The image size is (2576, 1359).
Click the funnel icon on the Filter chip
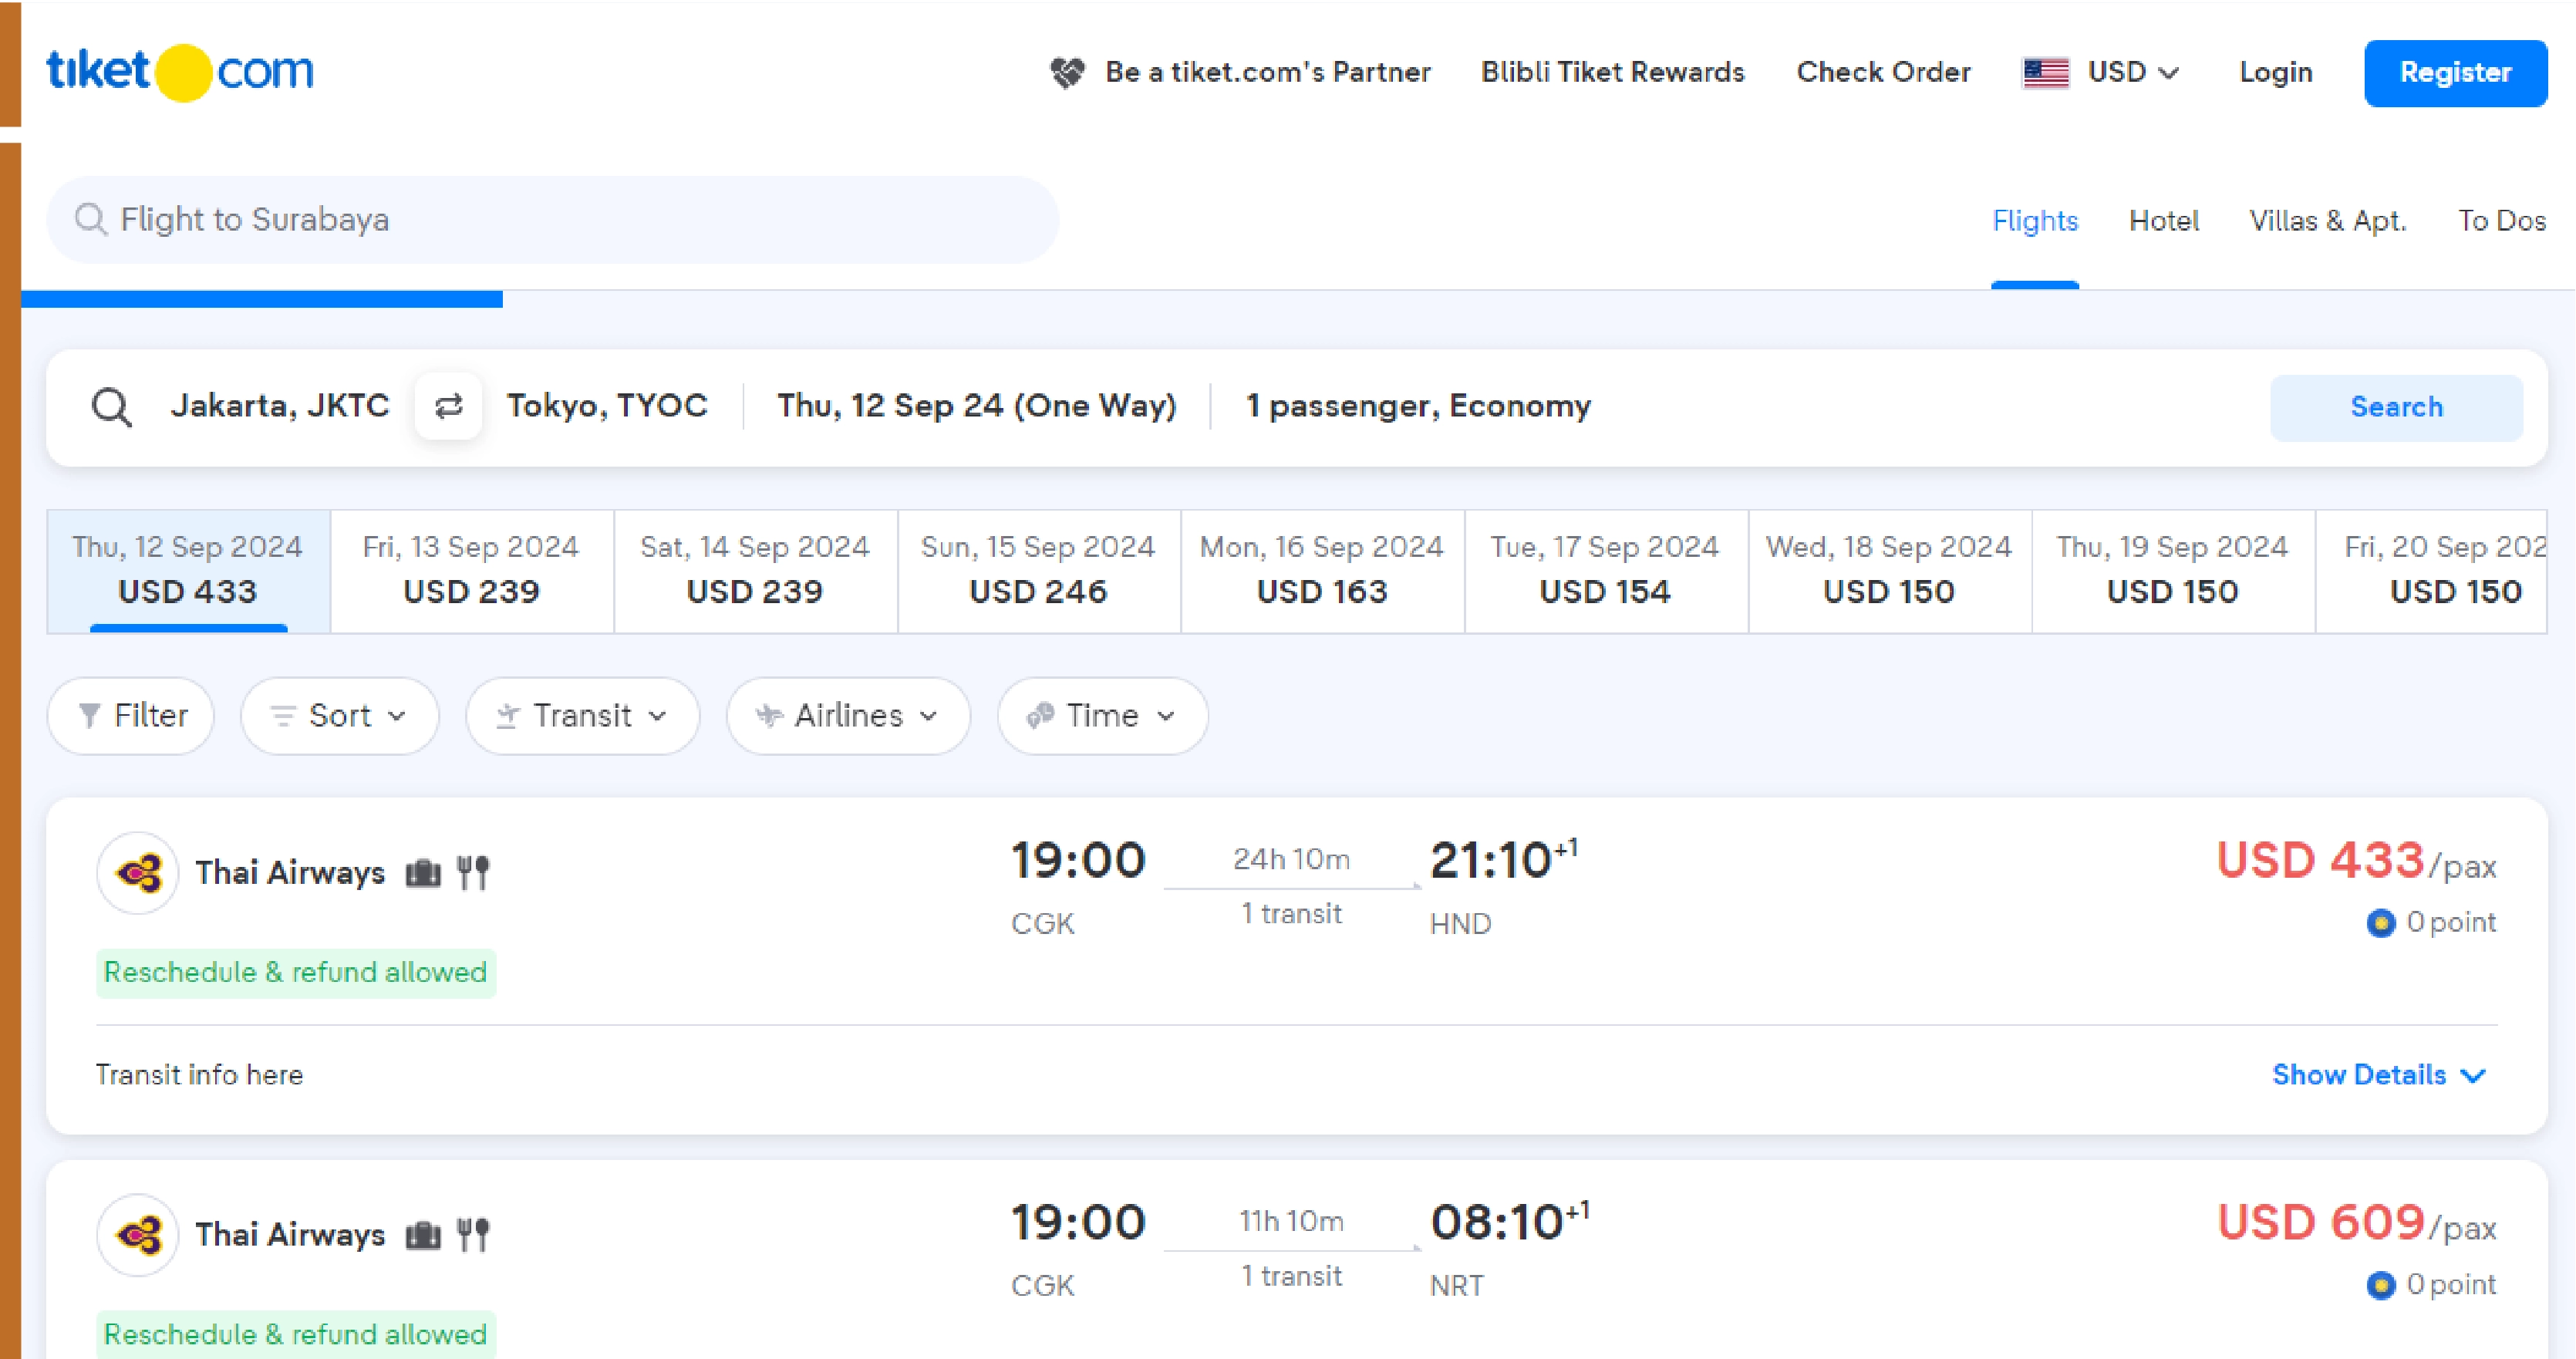point(91,715)
